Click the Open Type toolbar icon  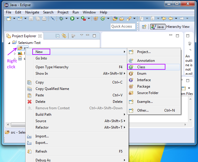click(115, 19)
